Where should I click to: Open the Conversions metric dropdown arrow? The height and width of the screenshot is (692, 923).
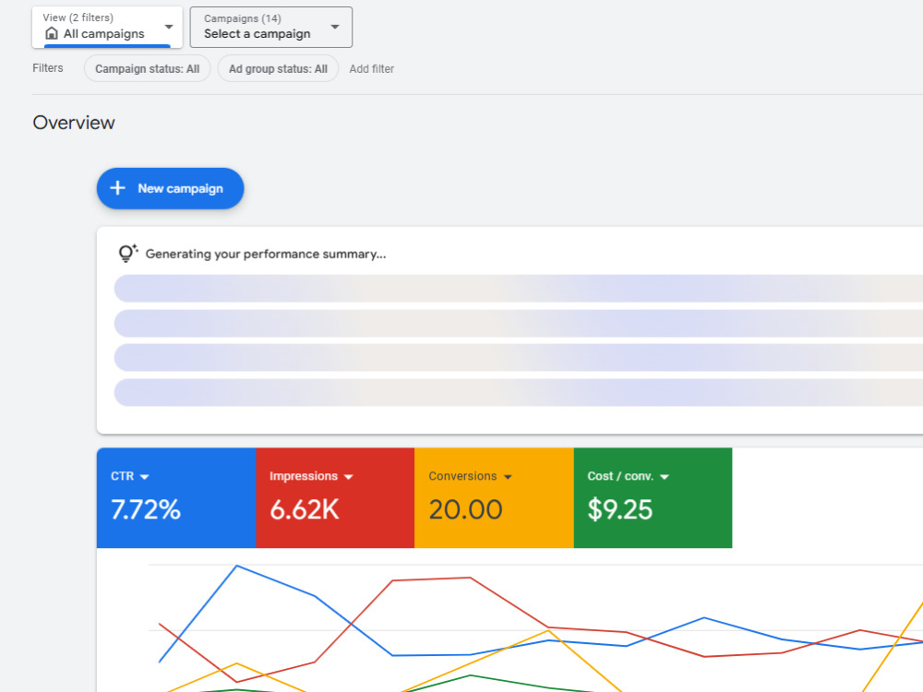click(x=508, y=477)
